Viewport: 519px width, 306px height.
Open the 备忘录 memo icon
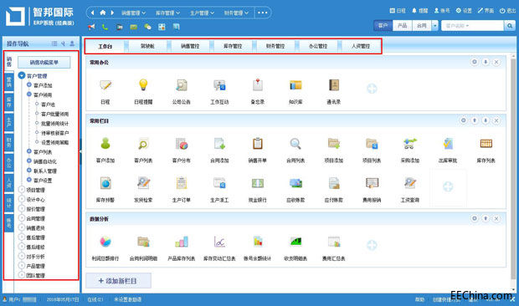258,85
